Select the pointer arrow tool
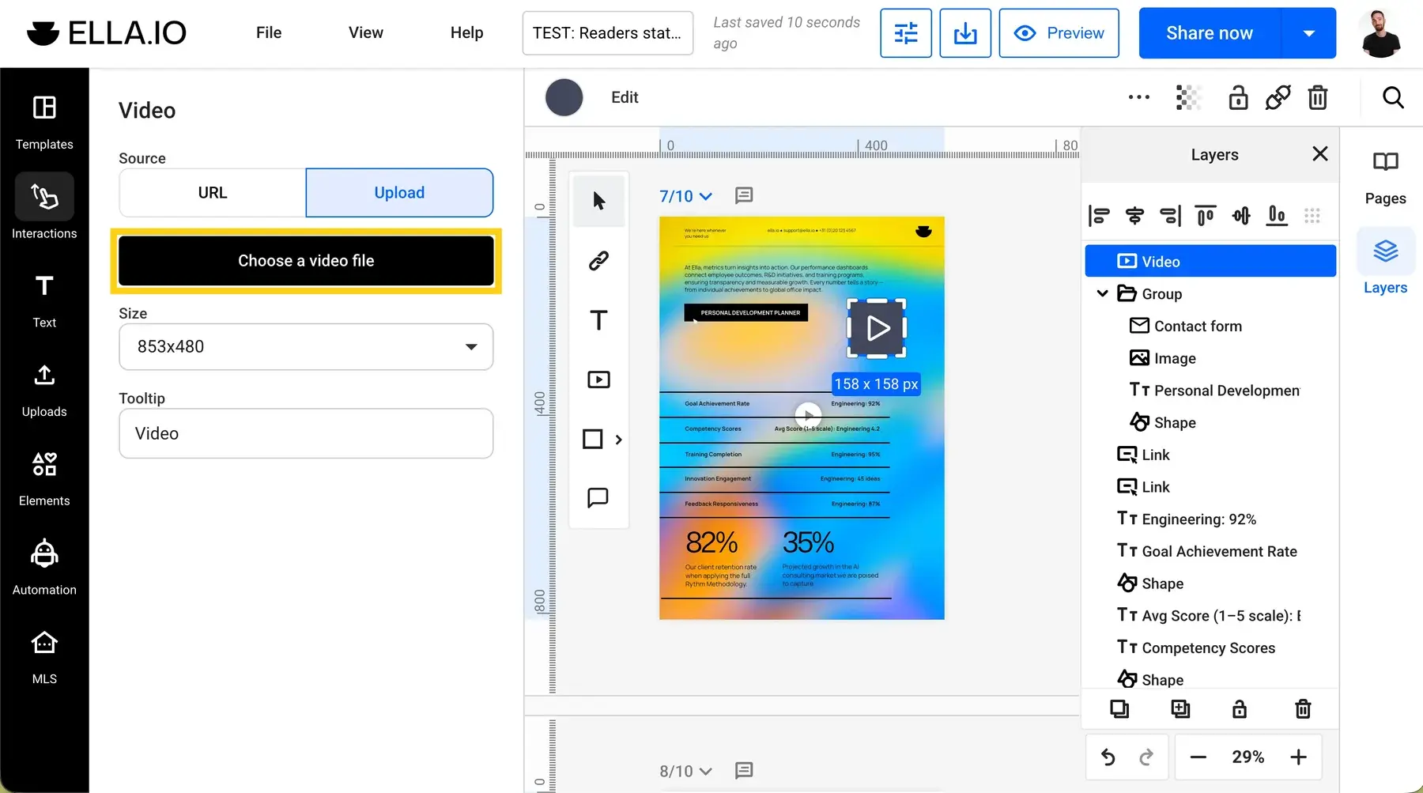 (x=599, y=201)
